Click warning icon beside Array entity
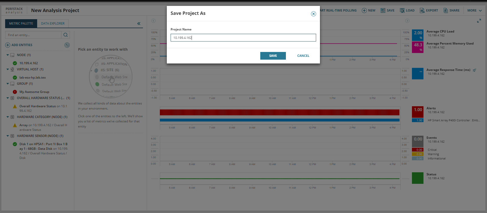 [15, 125]
